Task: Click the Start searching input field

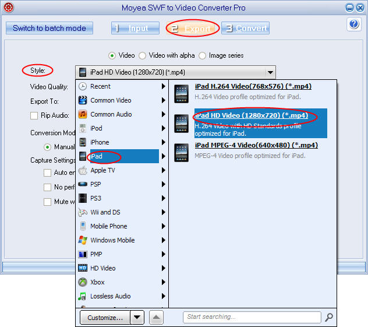Action: click(x=252, y=317)
